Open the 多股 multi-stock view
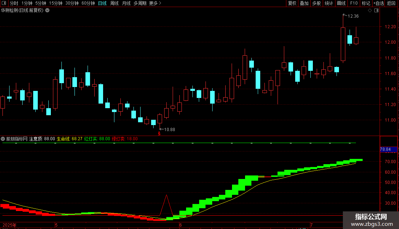Screen dimensions: 399x229 pos(317,3)
